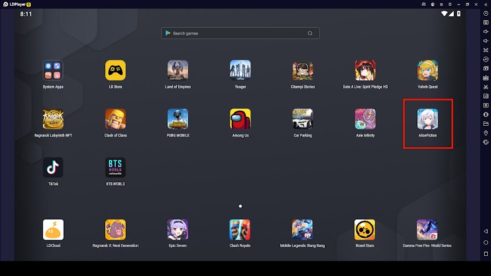This screenshot has height=276, width=491.
Task: Click the install APK sidebar icon
Action: [486, 77]
